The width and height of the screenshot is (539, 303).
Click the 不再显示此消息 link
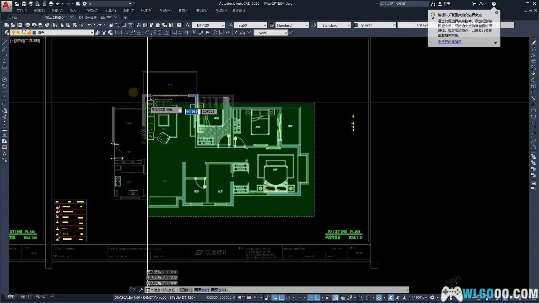pos(450,42)
